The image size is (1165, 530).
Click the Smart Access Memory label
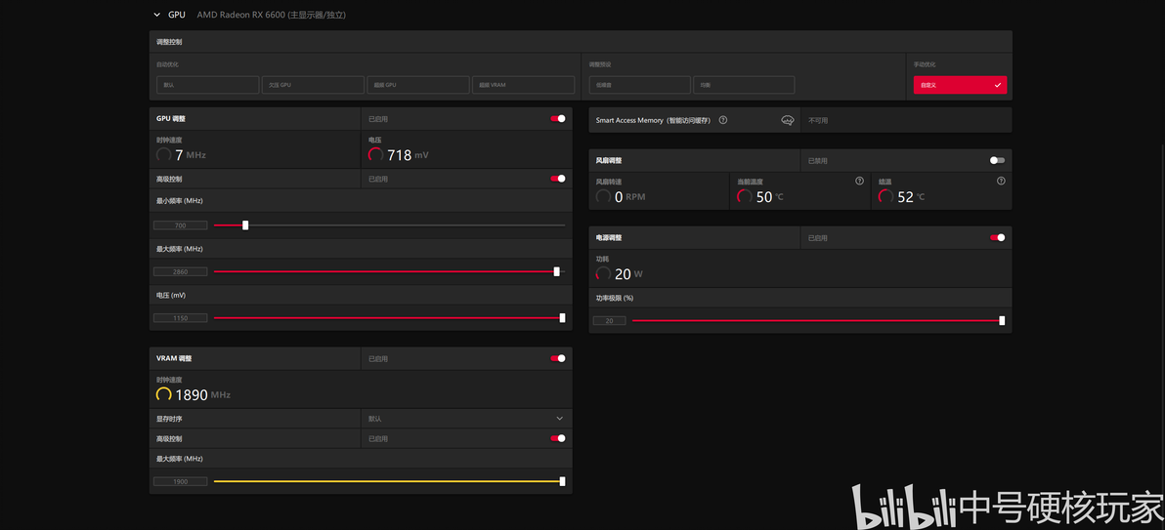653,119
